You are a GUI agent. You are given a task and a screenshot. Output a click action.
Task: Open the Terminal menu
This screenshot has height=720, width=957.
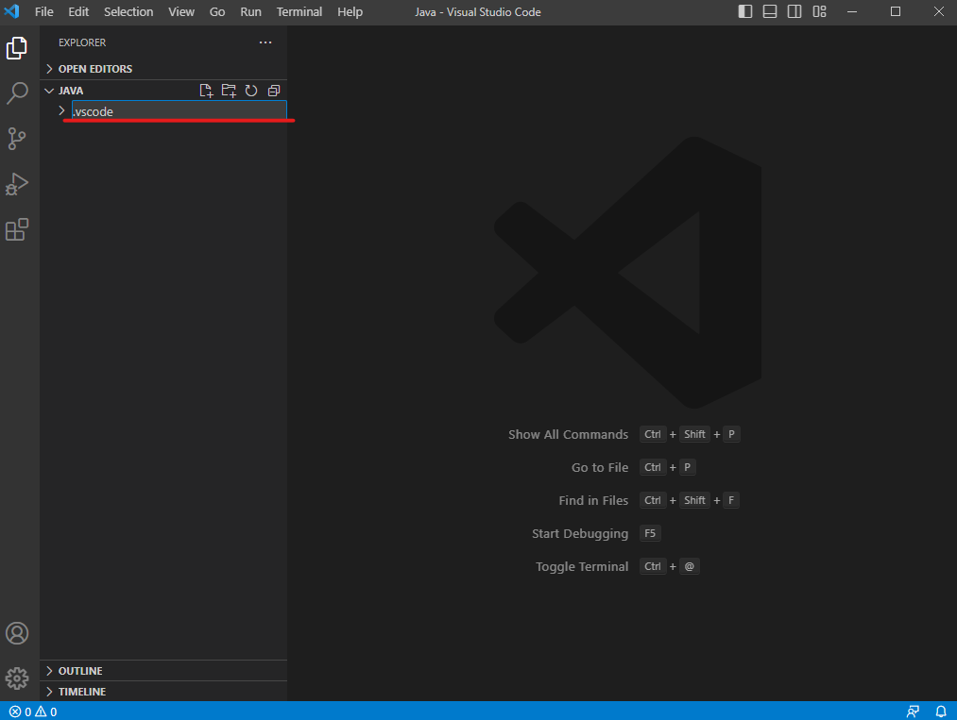click(299, 11)
